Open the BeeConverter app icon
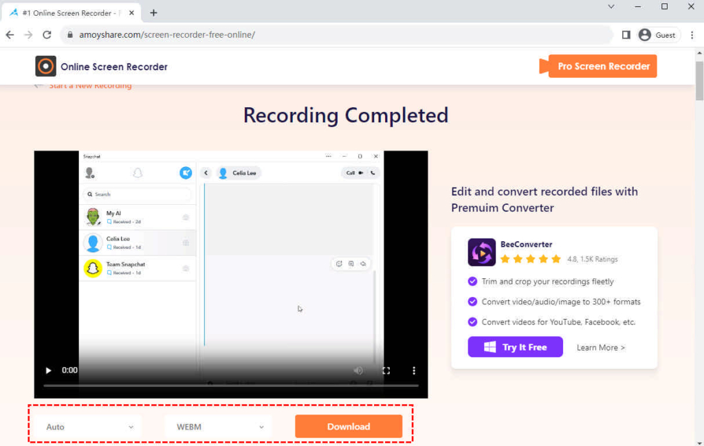The image size is (704, 446). (482, 252)
